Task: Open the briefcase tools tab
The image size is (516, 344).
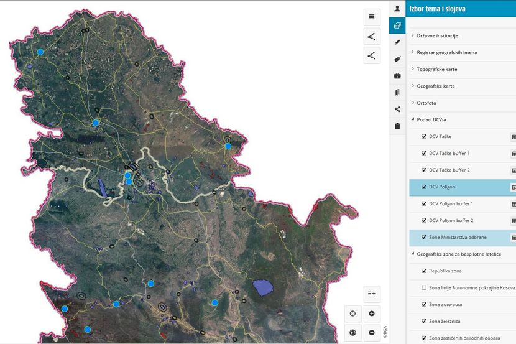Action: pos(397,76)
